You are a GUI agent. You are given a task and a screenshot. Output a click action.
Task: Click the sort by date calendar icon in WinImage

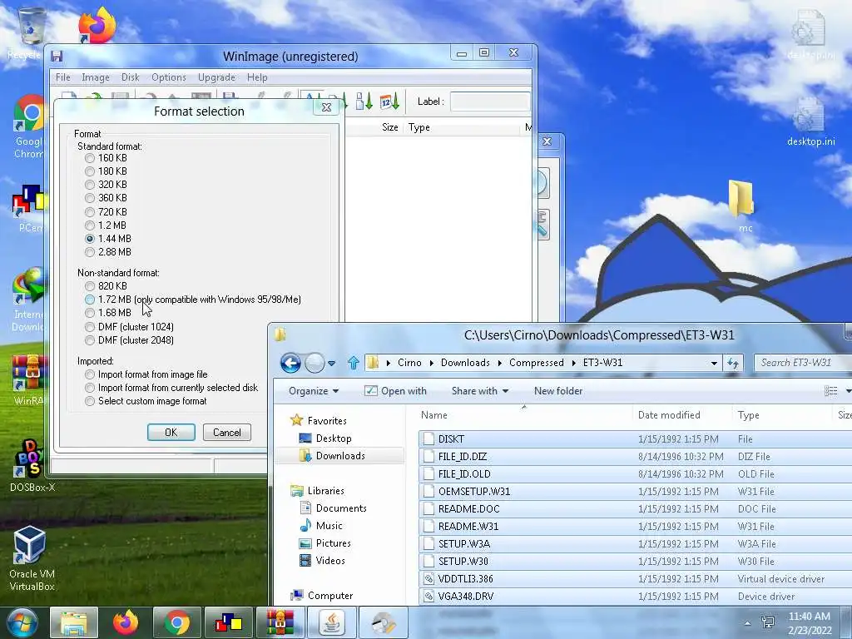pos(389,101)
